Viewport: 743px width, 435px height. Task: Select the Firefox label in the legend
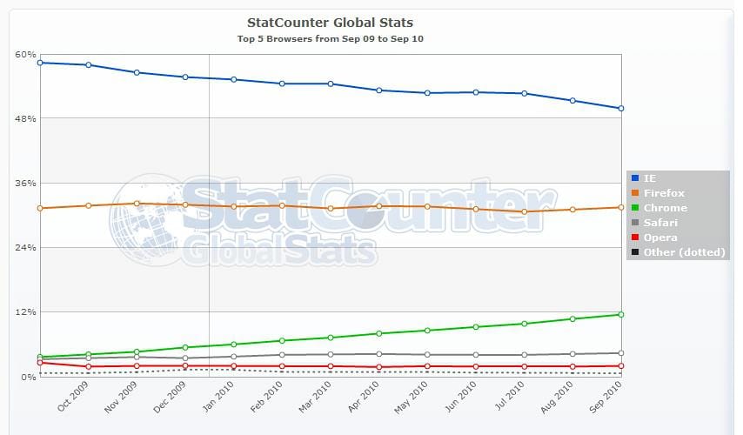665,193
